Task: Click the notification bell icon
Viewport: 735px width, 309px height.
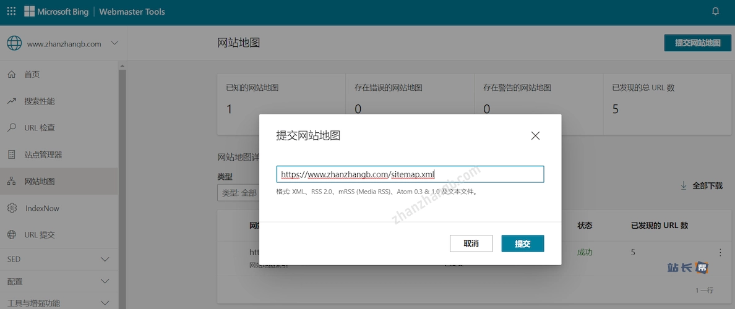Action: [716, 11]
